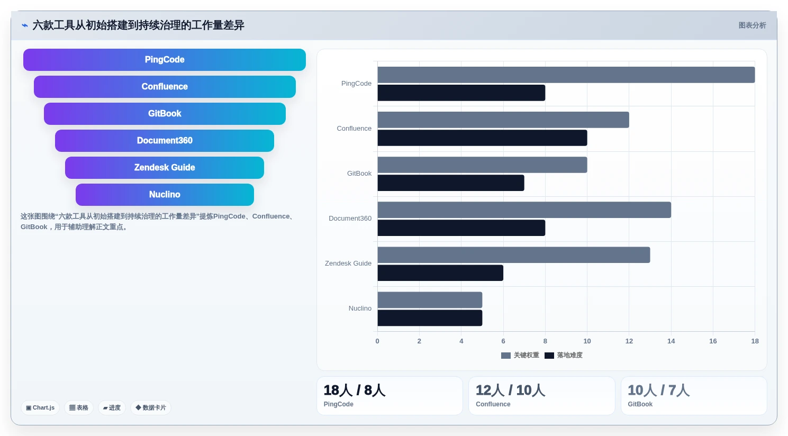This screenshot has width=788, height=436.
Task: Select the Document360 funnel bar
Action: coord(165,141)
